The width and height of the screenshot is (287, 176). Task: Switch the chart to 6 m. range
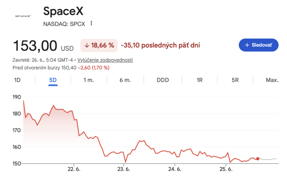[x=125, y=80]
